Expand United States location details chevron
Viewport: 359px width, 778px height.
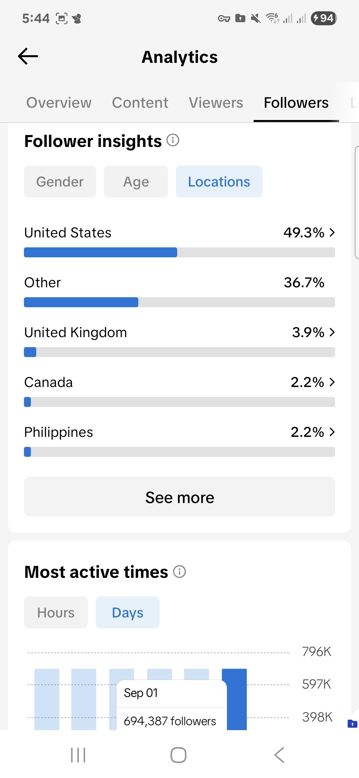point(332,232)
